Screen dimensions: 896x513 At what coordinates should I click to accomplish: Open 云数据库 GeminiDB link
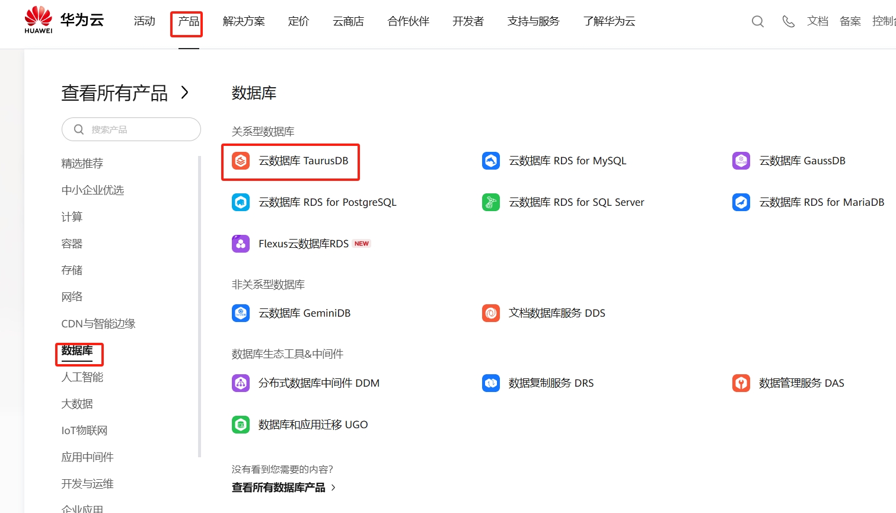click(x=305, y=313)
